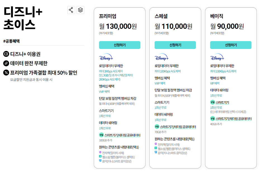
Task: Click 100GB 추가 text in 프리미엄 card
Action: tap(106, 140)
